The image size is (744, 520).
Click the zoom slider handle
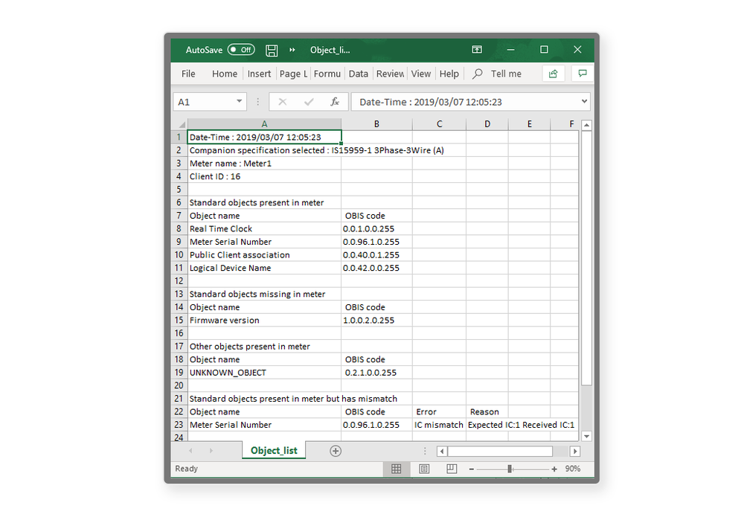coord(510,469)
